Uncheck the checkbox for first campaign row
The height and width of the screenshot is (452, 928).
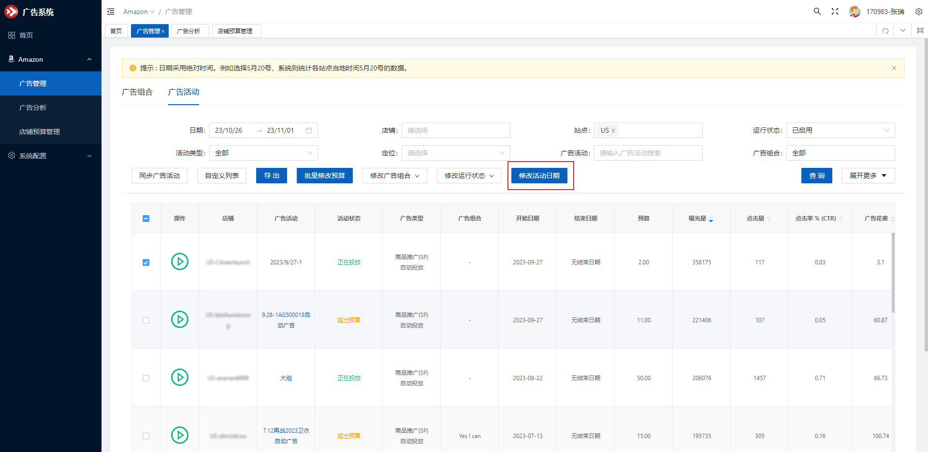[x=146, y=262]
